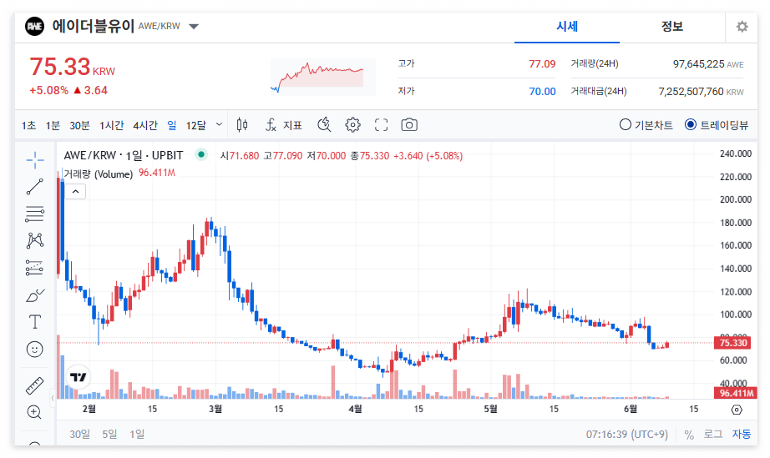Open the candlestick chart type menu
Screen dimensions: 770x458
coord(242,125)
